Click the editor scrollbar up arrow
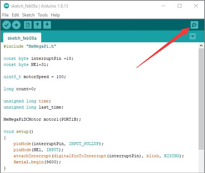This screenshot has height=173, width=205. click(201, 45)
